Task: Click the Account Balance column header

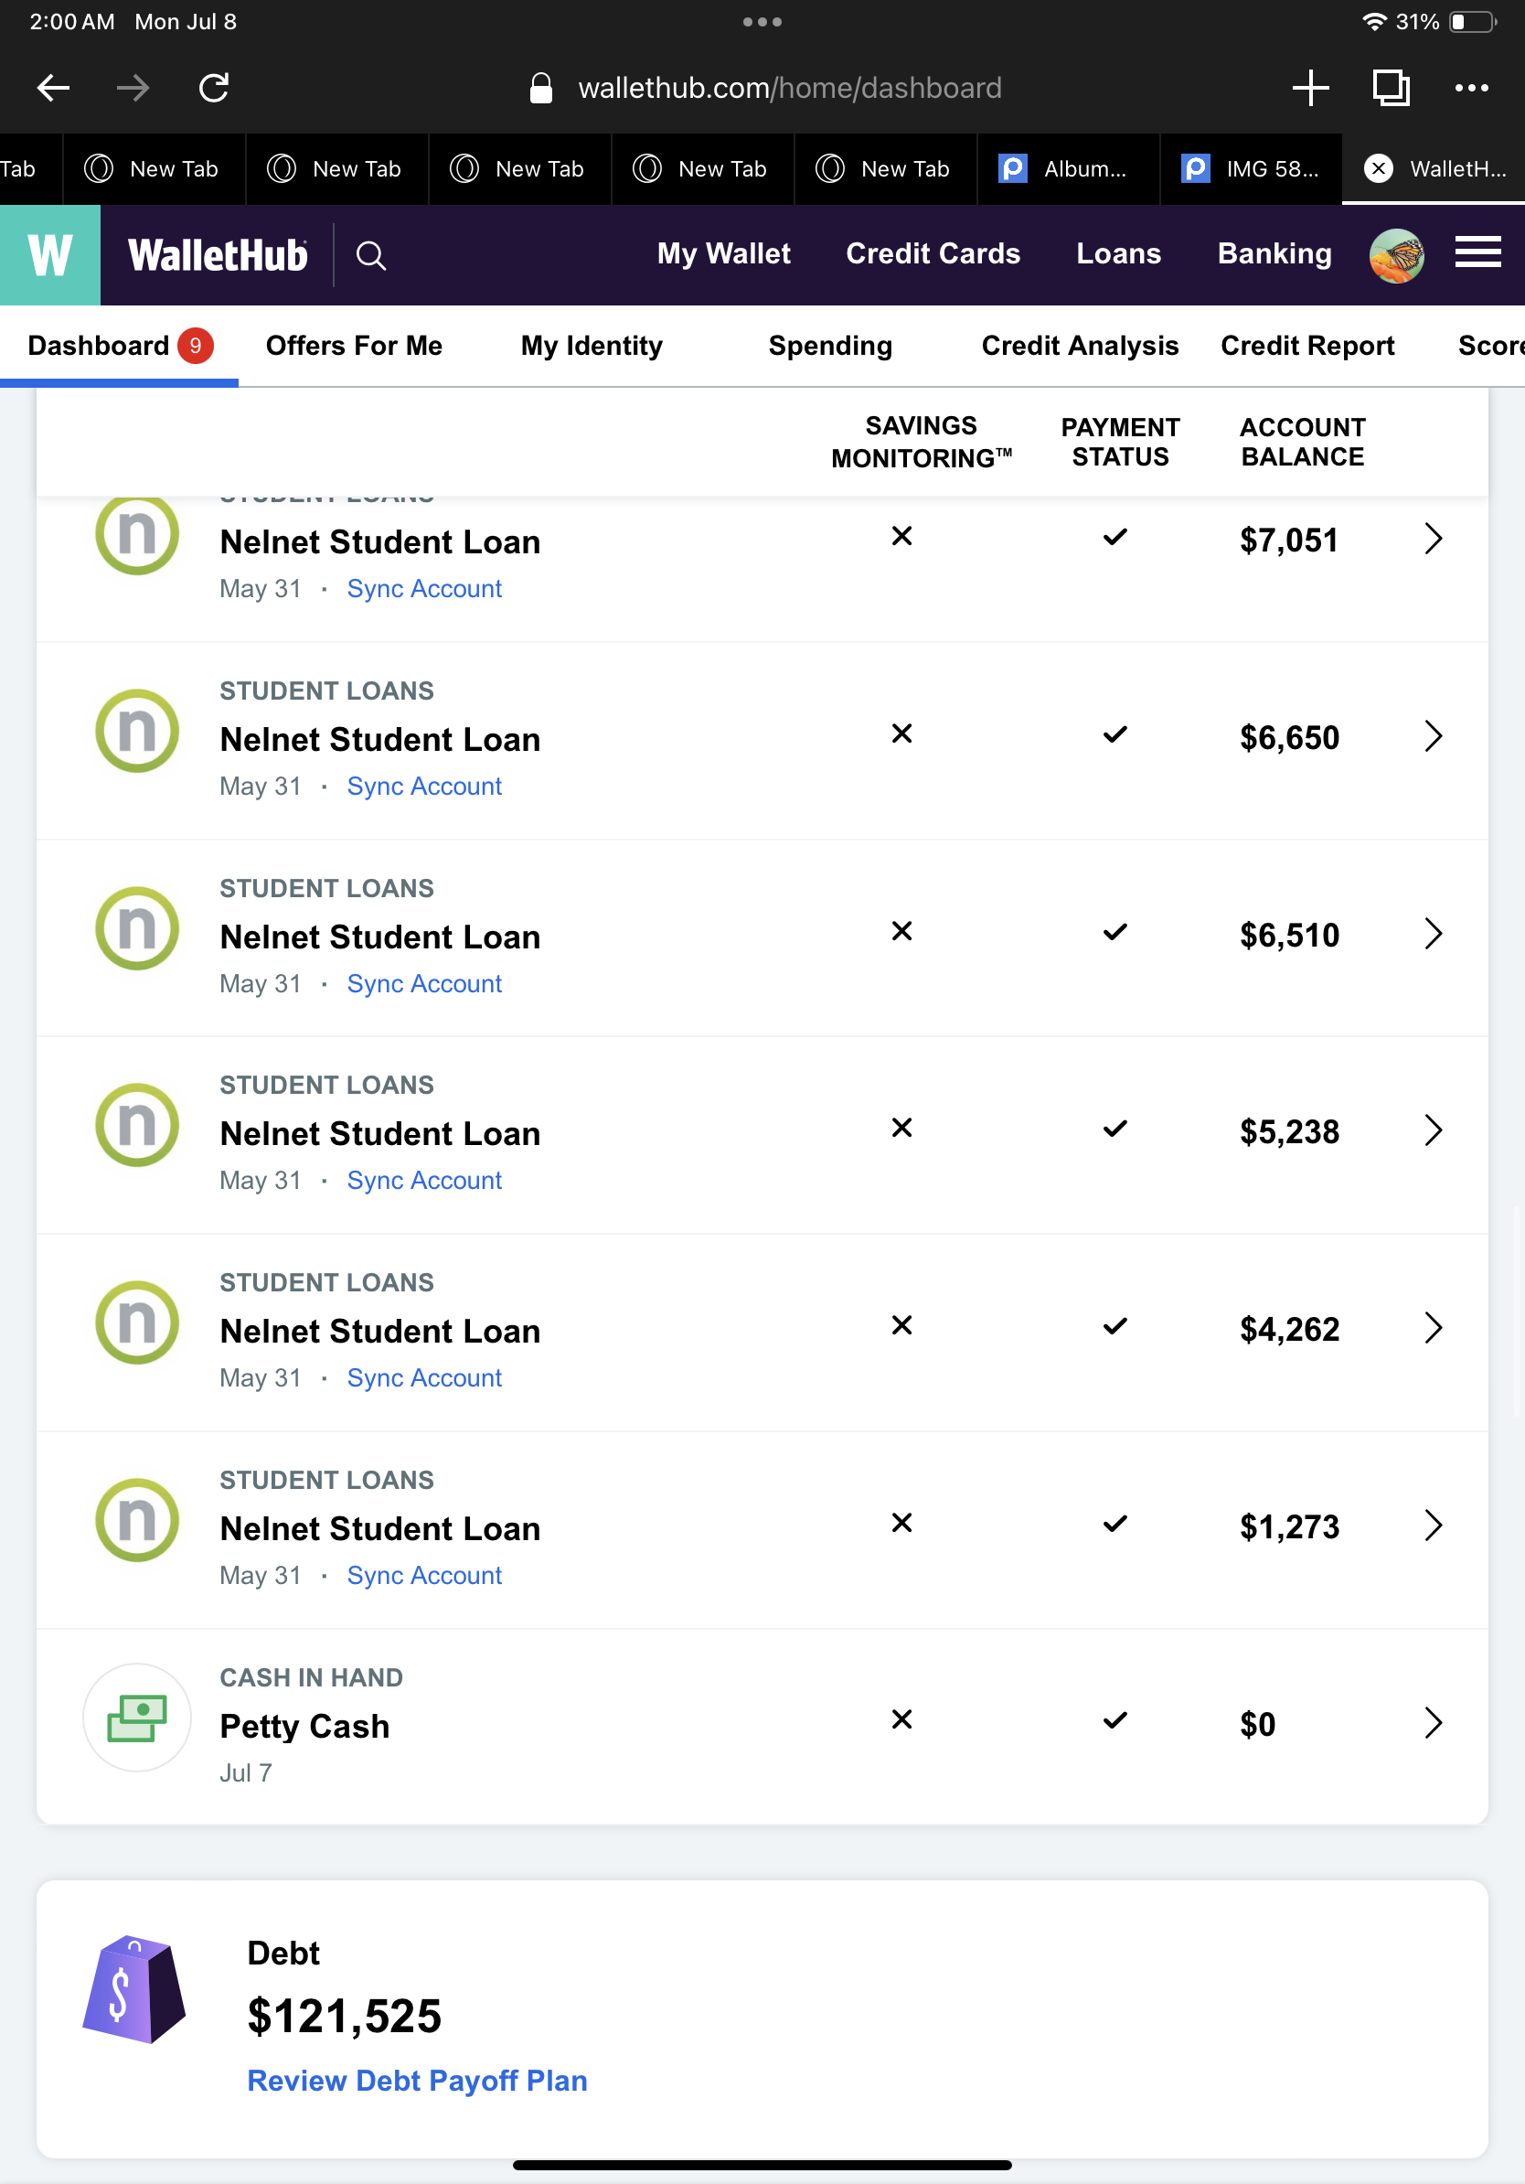Action: pos(1303,442)
